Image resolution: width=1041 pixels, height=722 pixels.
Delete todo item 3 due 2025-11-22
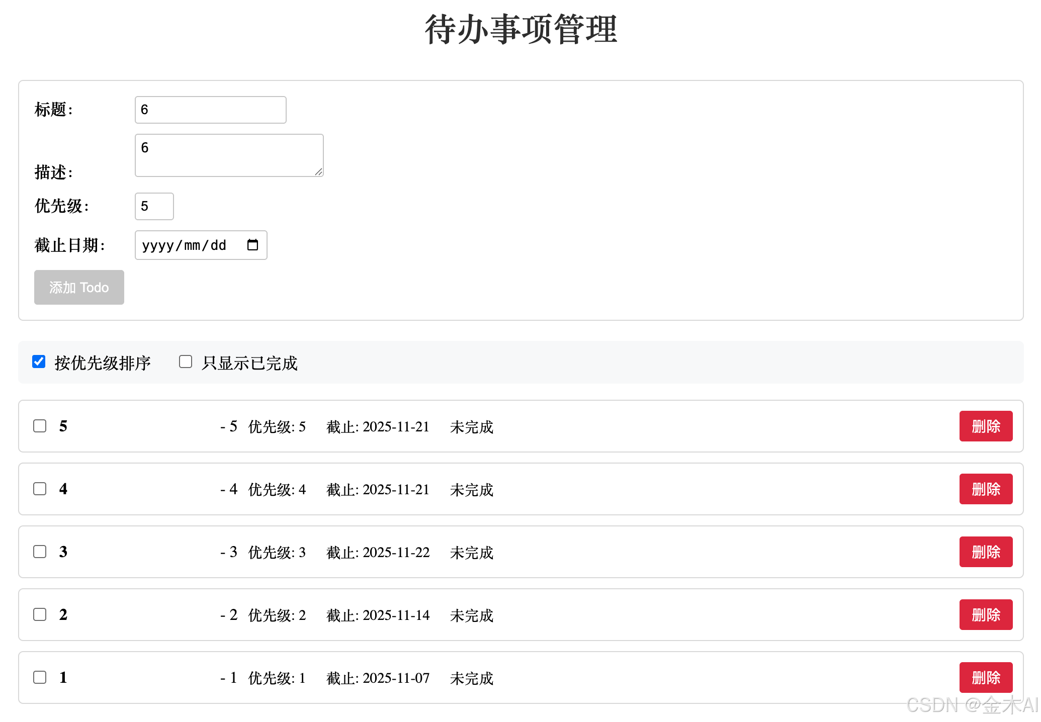tap(985, 552)
